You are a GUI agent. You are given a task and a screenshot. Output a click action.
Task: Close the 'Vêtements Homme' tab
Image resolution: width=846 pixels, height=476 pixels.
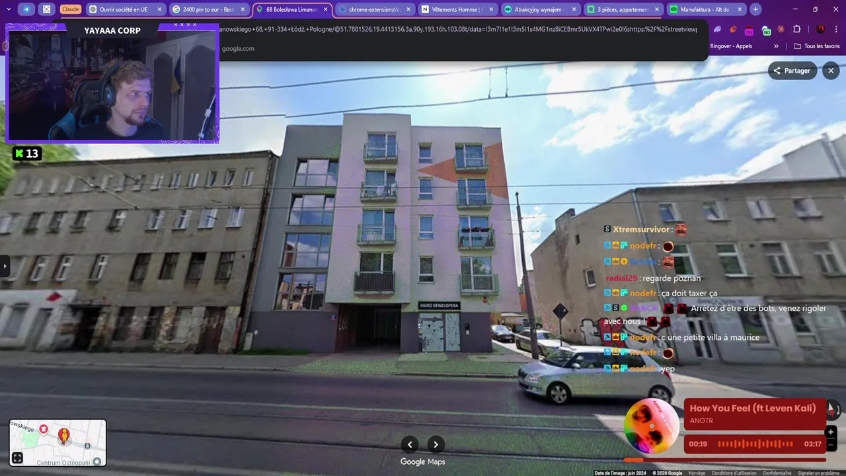491,9
